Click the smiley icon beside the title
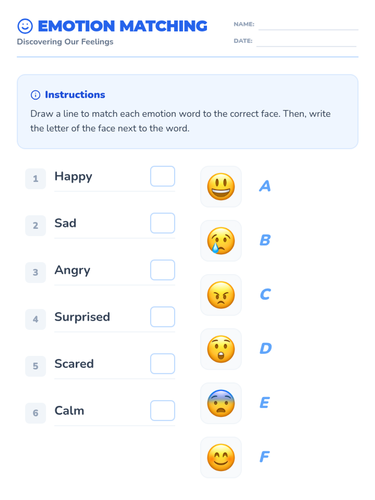The width and height of the screenshot is (375, 500). (x=25, y=26)
